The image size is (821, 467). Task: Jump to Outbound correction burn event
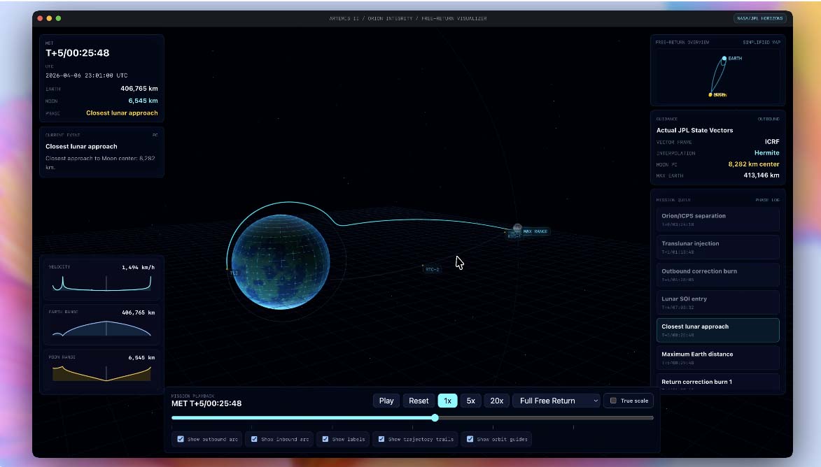(x=718, y=275)
